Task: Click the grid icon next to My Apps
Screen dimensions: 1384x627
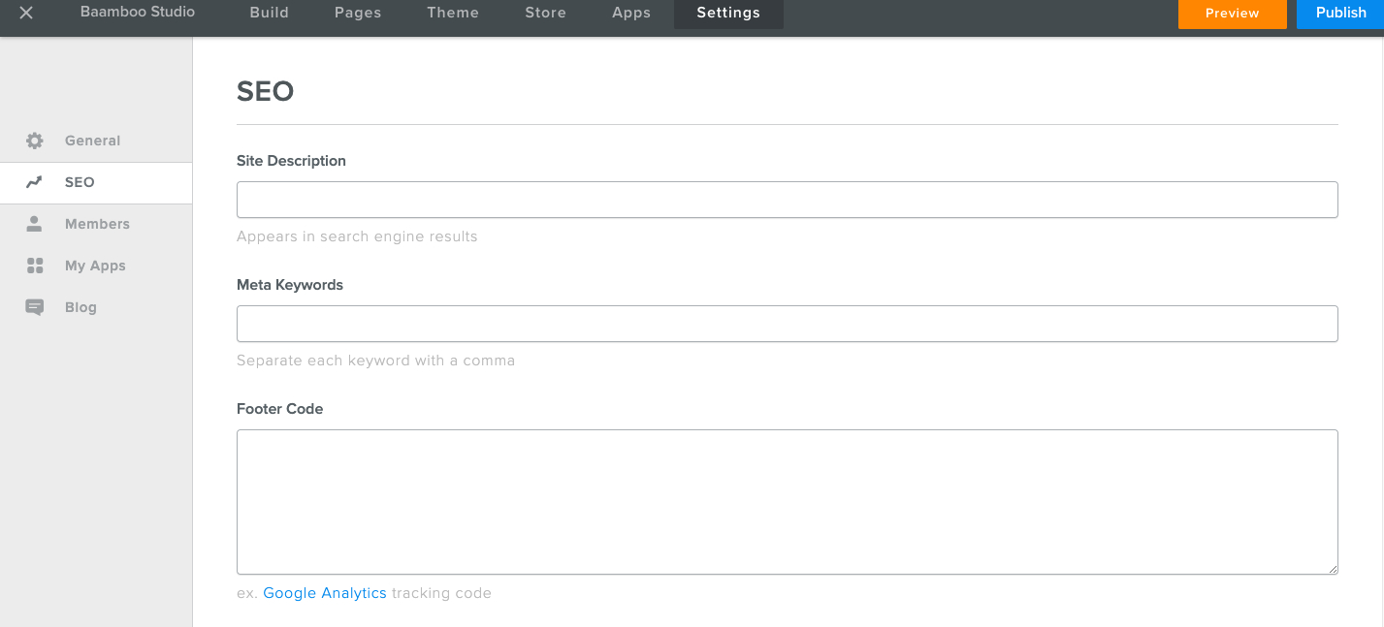Action: [x=35, y=265]
